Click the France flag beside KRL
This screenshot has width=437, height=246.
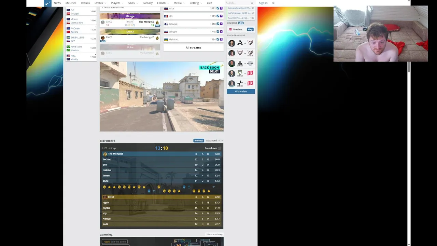[x=166, y=16]
